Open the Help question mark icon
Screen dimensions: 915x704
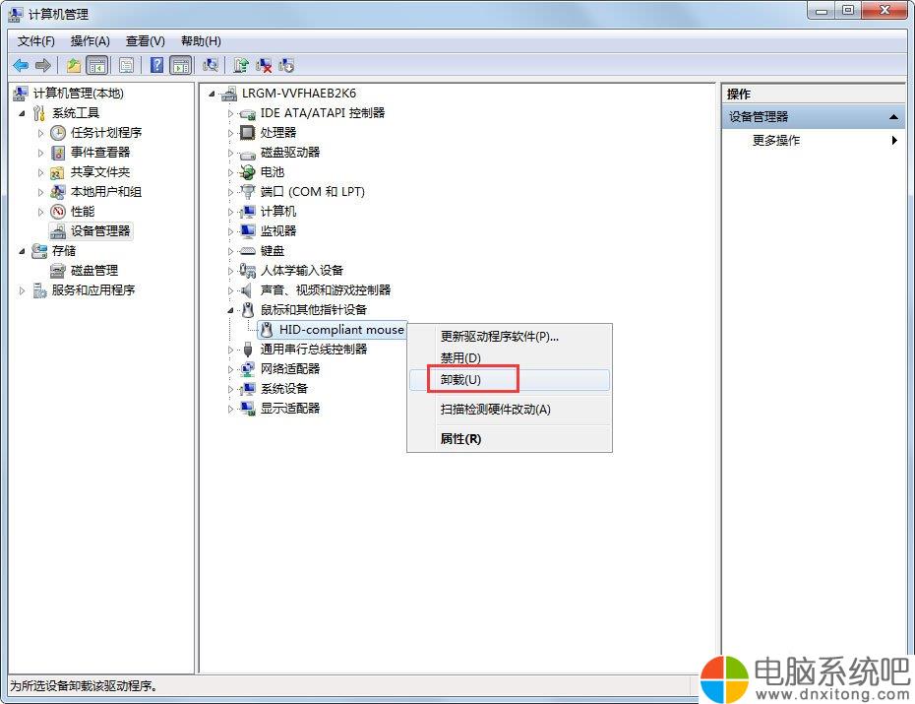(x=156, y=65)
